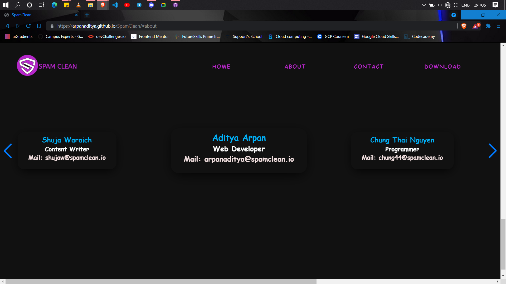Image resolution: width=506 pixels, height=284 pixels.
Task: Show previous team member with left chevron
Action: coord(8,151)
